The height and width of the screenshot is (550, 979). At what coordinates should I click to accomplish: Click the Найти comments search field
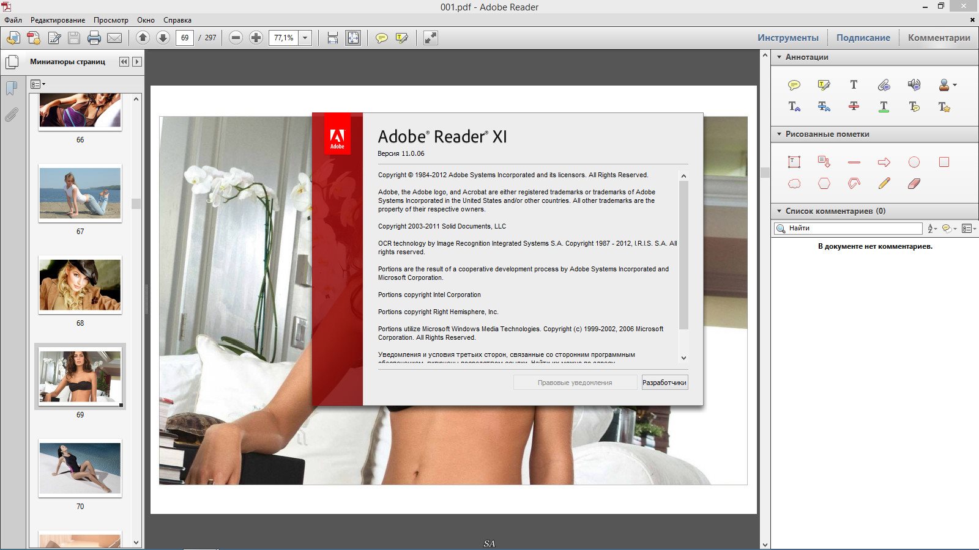click(848, 229)
